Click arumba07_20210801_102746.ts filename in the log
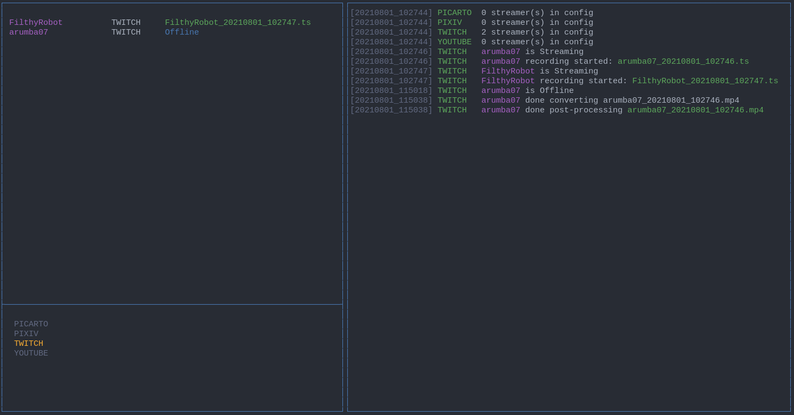794x415 pixels. pos(683,62)
